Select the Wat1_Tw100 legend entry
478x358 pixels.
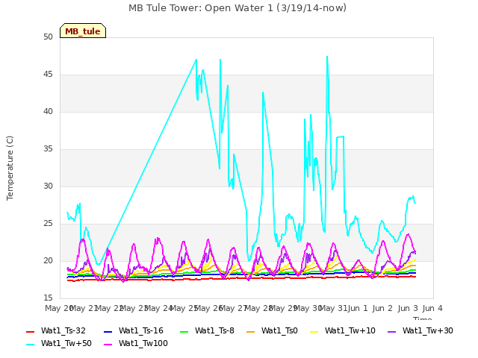point(136,343)
